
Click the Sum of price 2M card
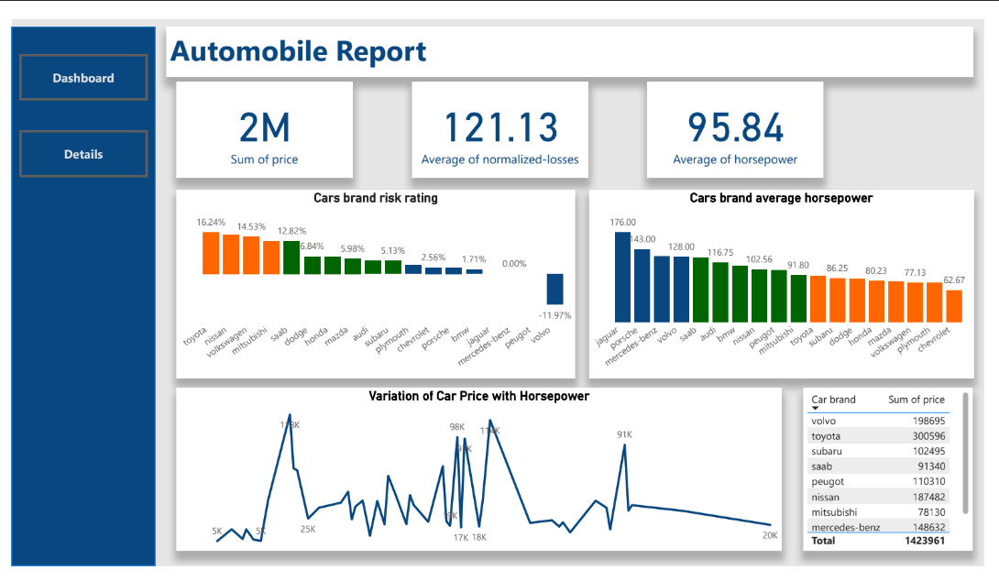(x=264, y=130)
